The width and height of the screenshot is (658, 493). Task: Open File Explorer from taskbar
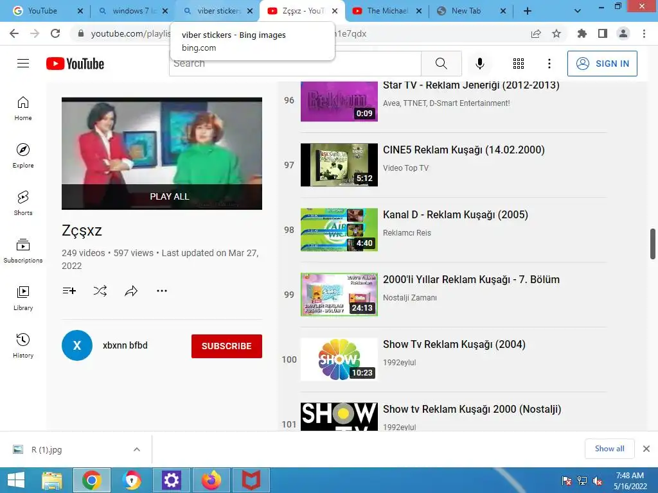52,480
